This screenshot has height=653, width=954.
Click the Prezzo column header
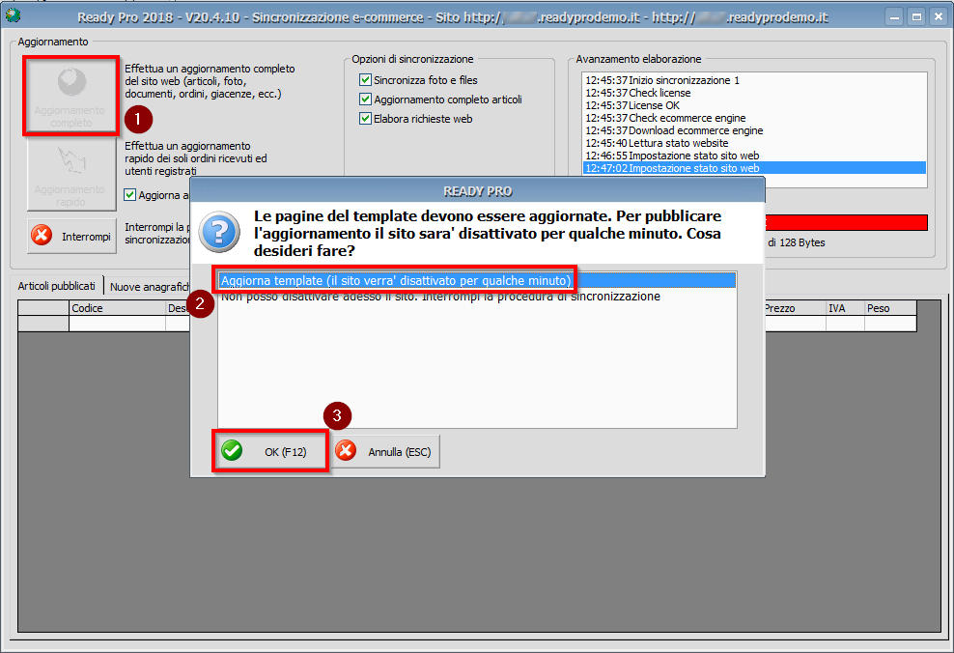point(794,308)
